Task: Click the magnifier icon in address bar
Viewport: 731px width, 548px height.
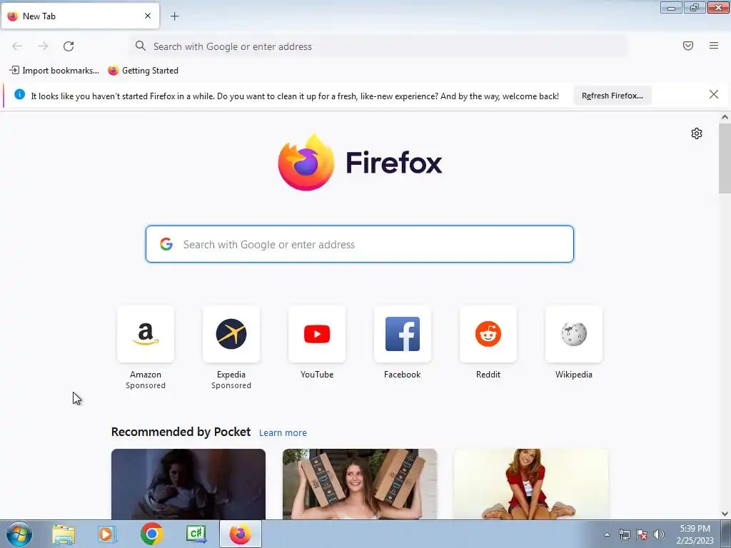Action: click(x=141, y=46)
